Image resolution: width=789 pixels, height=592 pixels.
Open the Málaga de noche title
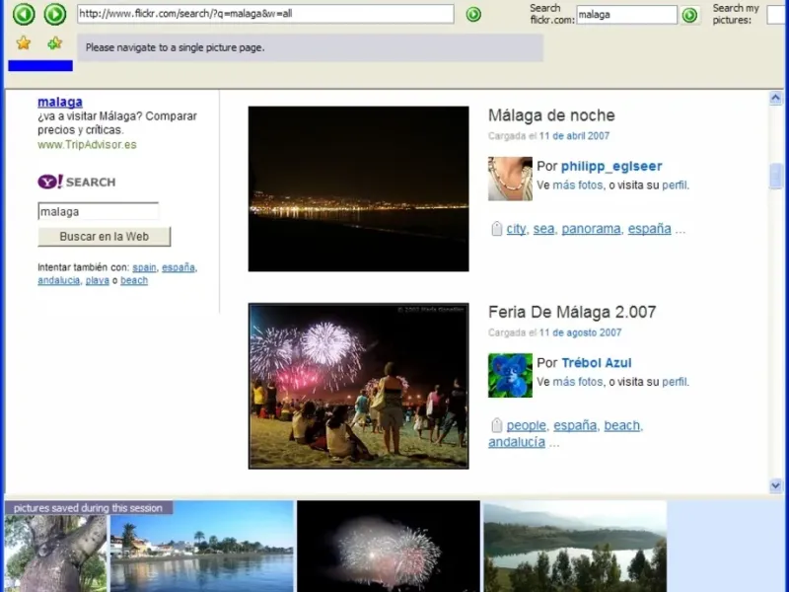click(x=551, y=115)
